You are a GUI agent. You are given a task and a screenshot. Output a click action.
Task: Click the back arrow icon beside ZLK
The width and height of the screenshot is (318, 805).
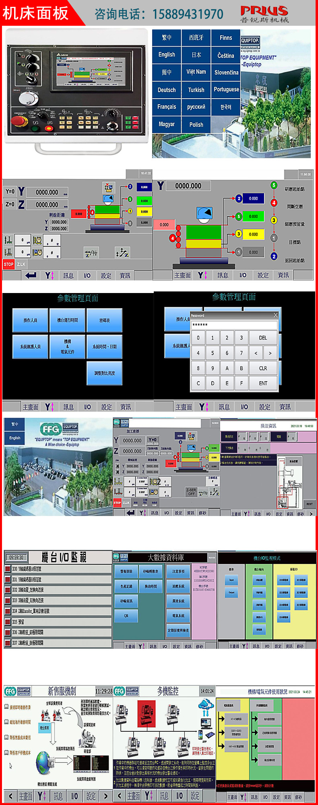click(x=31, y=275)
